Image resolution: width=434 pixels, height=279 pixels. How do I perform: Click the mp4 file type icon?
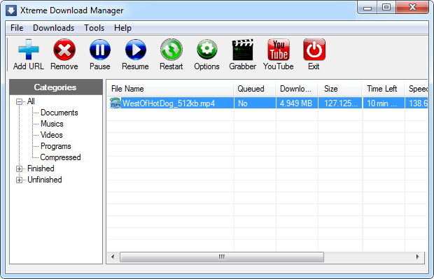[x=115, y=103]
